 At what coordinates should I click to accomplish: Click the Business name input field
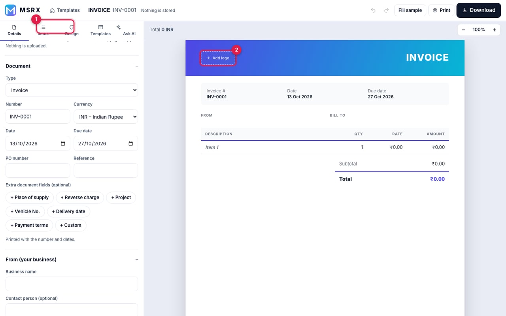(72, 284)
